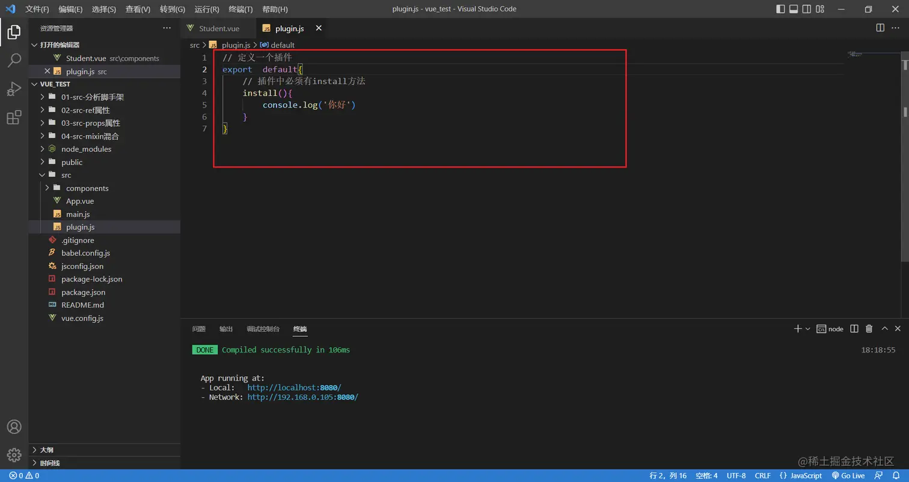
Task: Change CRLF end of line sequence
Action: coord(762,475)
